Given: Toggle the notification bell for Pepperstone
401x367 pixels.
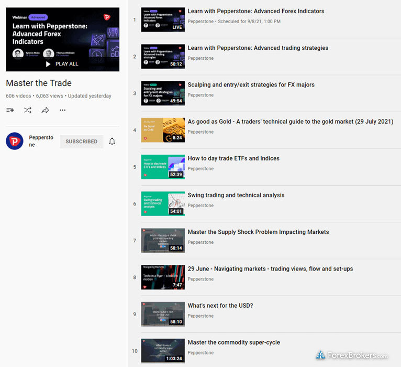Looking at the screenshot, I should click(112, 142).
